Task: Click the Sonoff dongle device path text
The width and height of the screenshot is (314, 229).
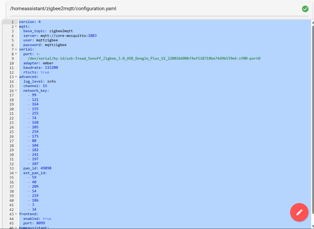Action: 144,59
